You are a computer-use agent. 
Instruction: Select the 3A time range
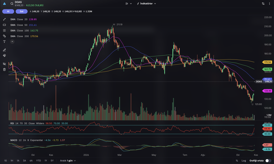24,161
